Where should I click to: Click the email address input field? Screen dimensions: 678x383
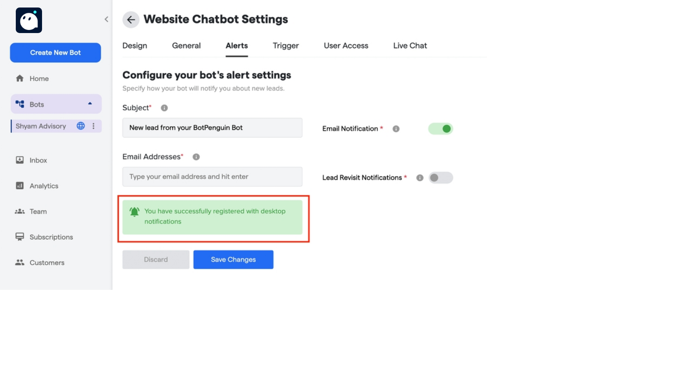tap(212, 176)
